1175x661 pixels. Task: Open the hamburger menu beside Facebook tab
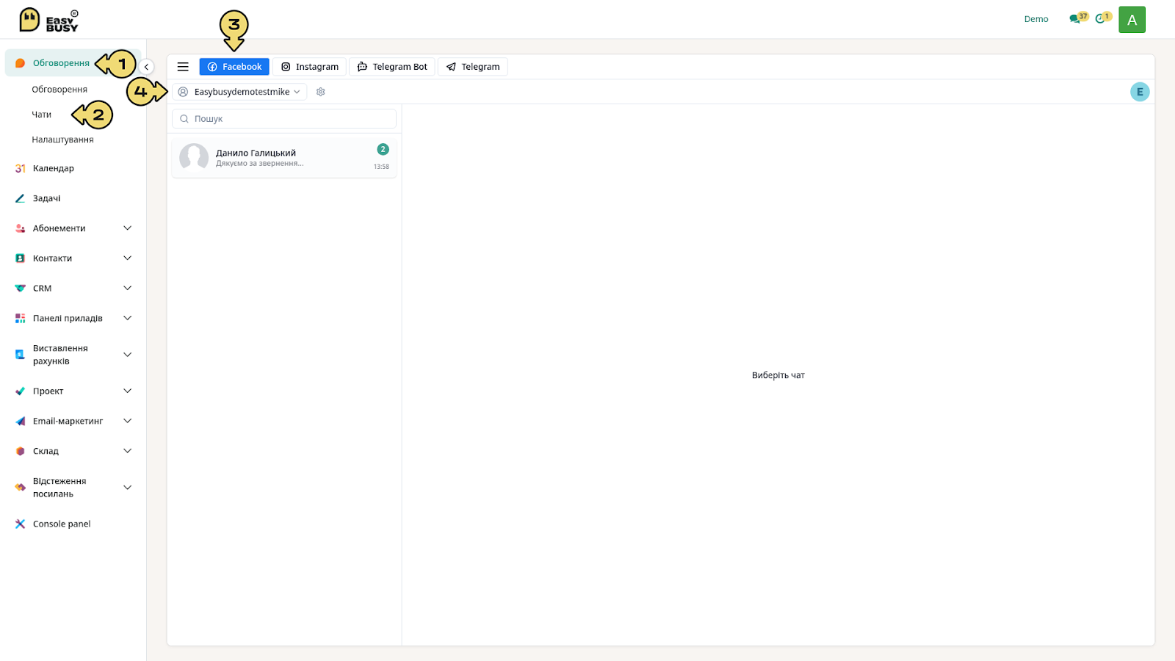[x=183, y=67]
